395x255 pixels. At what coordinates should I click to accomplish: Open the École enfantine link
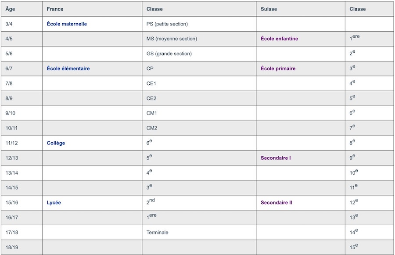point(279,39)
